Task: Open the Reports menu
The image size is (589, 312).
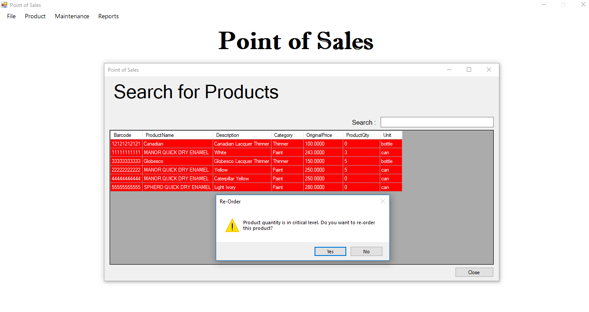Action: pos(108,16)
